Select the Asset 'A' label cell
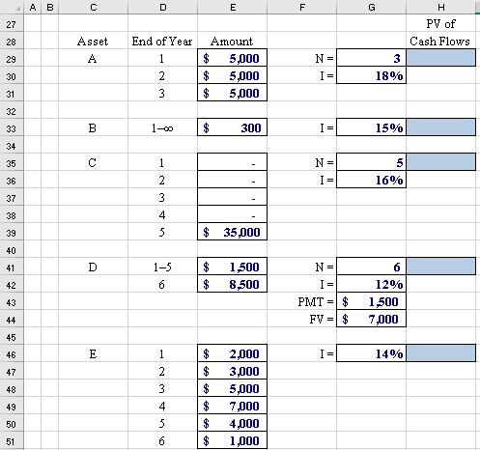This screenshot has height=450, width=480. [94, 58]
